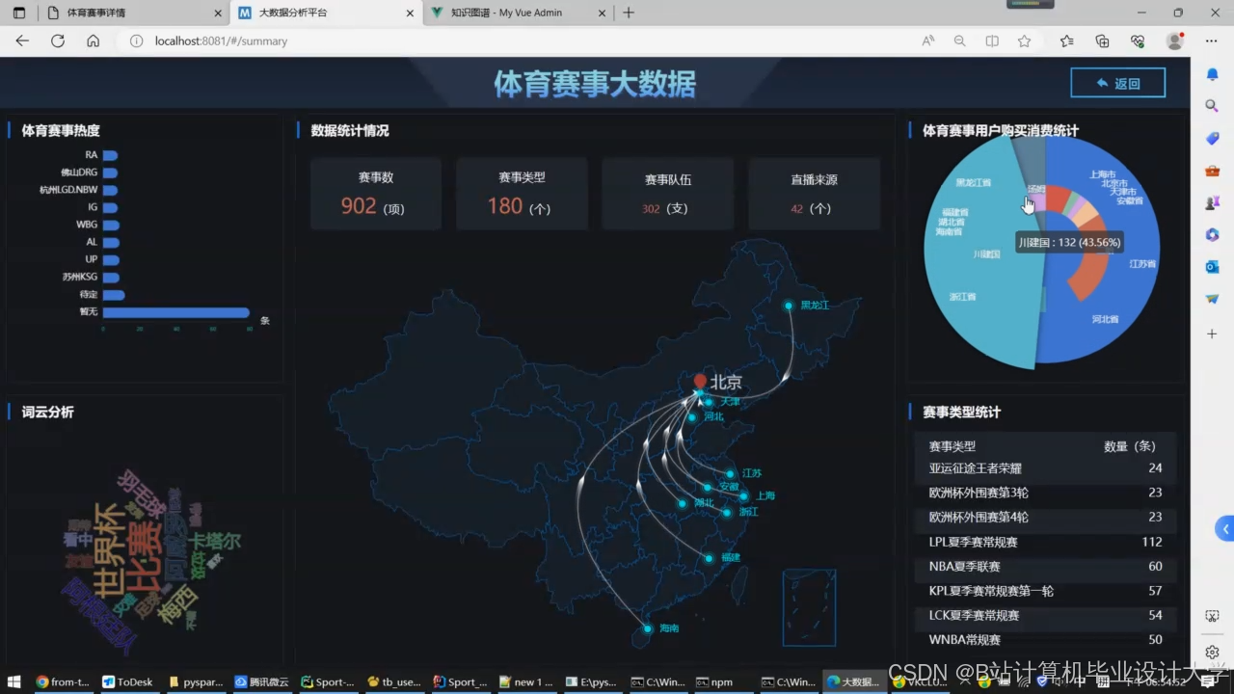
Task: Close the 大数据分析平台 tab
Action: pos(410,13)
